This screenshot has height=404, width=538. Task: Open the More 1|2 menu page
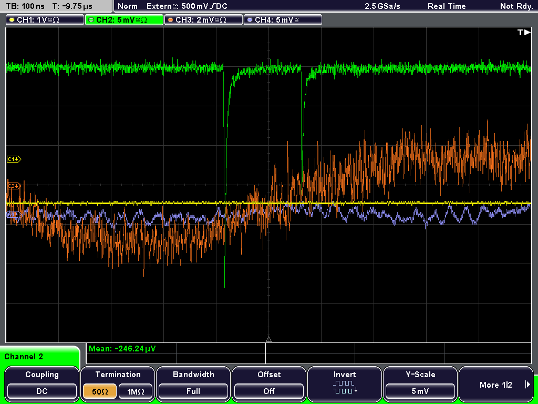pos(496,385)
